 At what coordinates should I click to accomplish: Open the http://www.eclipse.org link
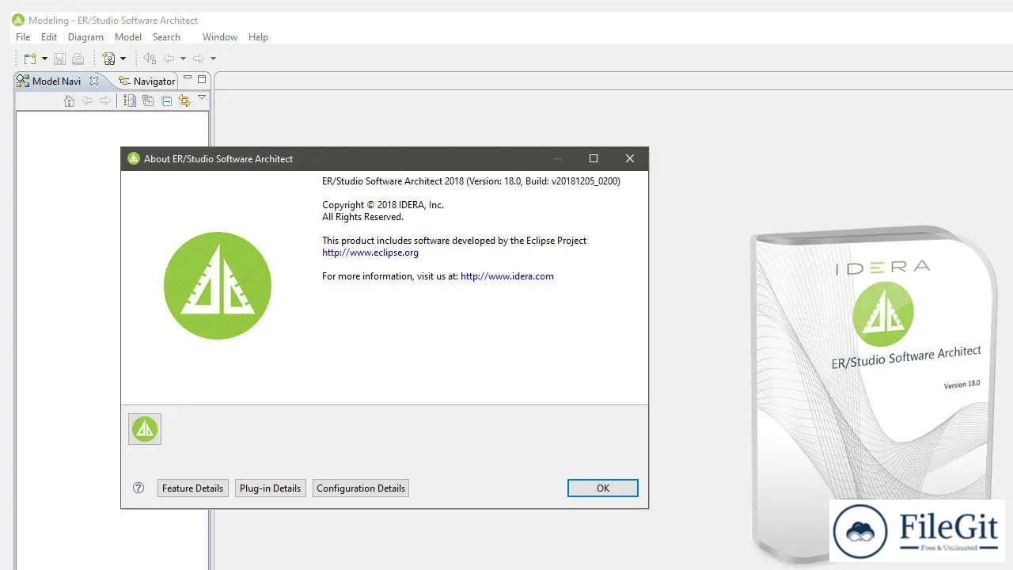tap(370, 253)
